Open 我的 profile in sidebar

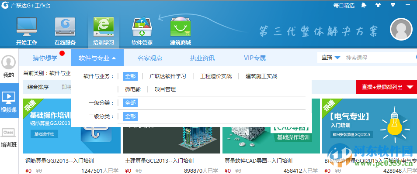pyautogui.click(x=9, y=67)
